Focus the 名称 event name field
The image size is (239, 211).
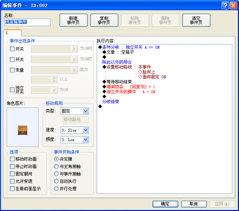point(28,22)
